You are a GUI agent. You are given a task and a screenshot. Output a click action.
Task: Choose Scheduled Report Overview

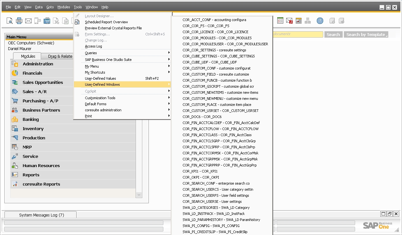[123, 22]
